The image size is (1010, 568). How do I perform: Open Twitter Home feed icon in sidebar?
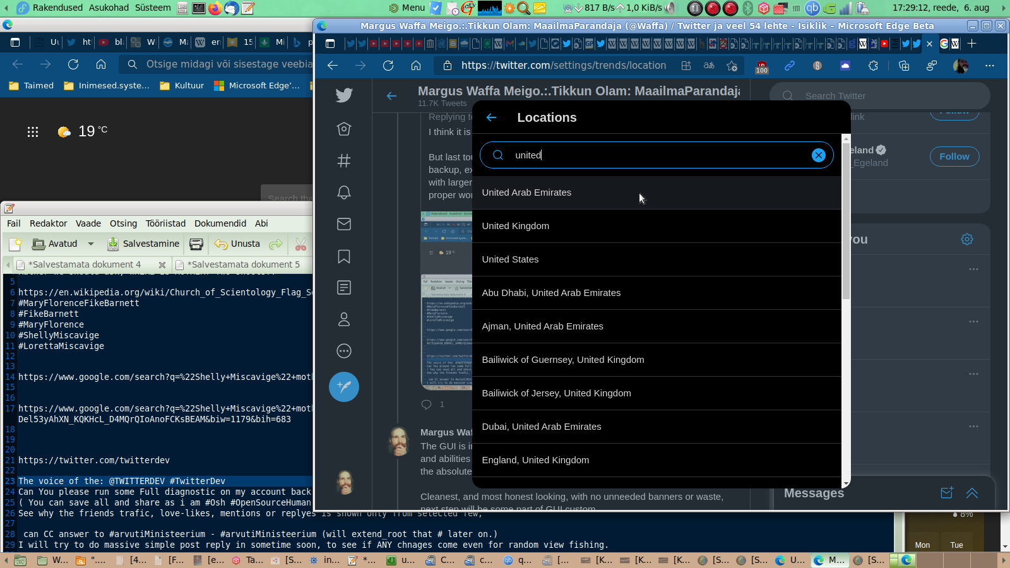click(x=344, y=129)
